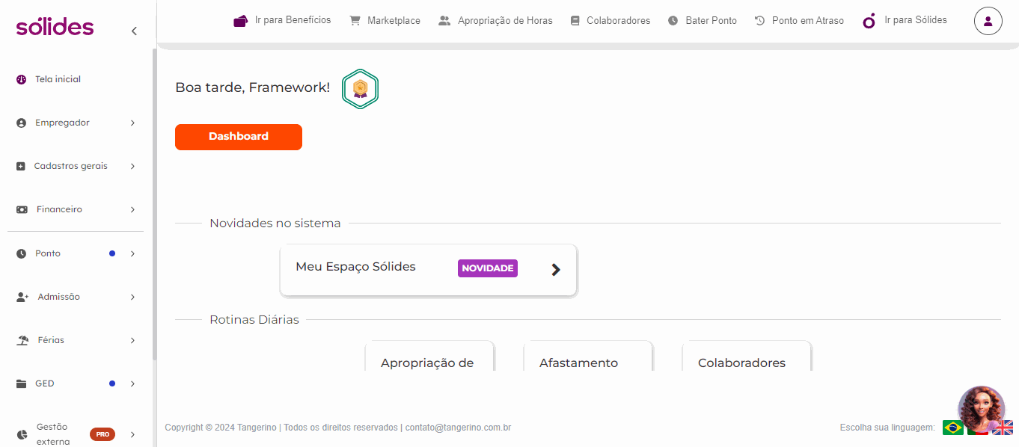Image resolution: width=1019 pixels, height=447 pixels.
Task: Click the Colaboradores book icon in top bar
Action: click(x=575, y=21)
